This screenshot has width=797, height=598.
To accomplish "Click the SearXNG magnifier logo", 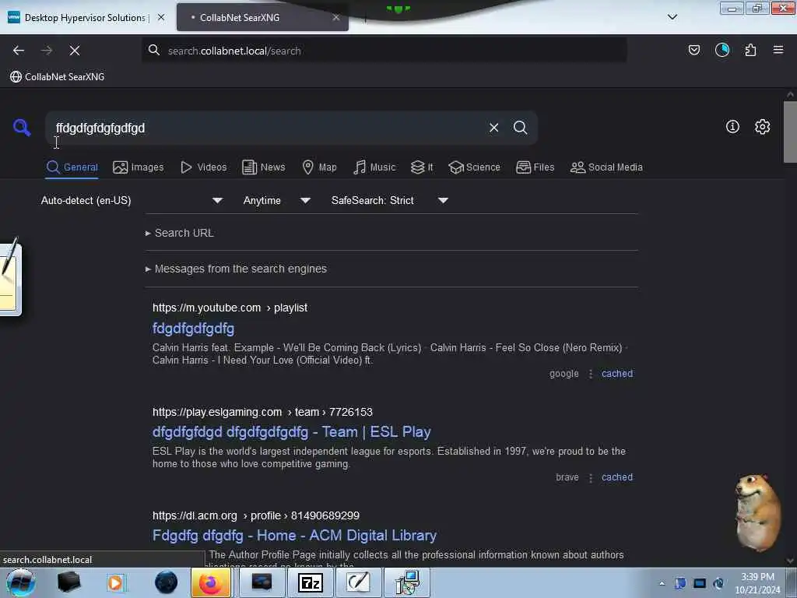I will click(22, 127).
